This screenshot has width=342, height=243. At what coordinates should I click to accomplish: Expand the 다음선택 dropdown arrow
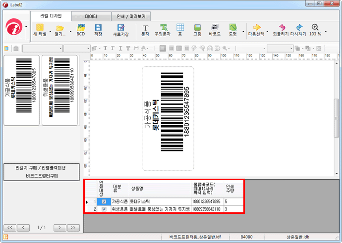(x=267, y=31)
